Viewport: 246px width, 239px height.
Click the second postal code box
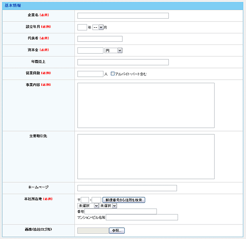click(96, 200)
